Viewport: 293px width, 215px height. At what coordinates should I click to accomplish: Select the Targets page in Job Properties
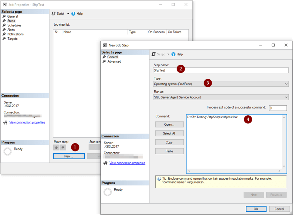click(12, 39)
